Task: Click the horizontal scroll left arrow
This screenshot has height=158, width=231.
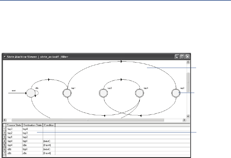Action: [x=5, y=120]
